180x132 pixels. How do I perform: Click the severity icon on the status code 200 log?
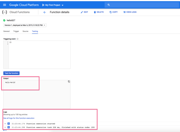9,127
